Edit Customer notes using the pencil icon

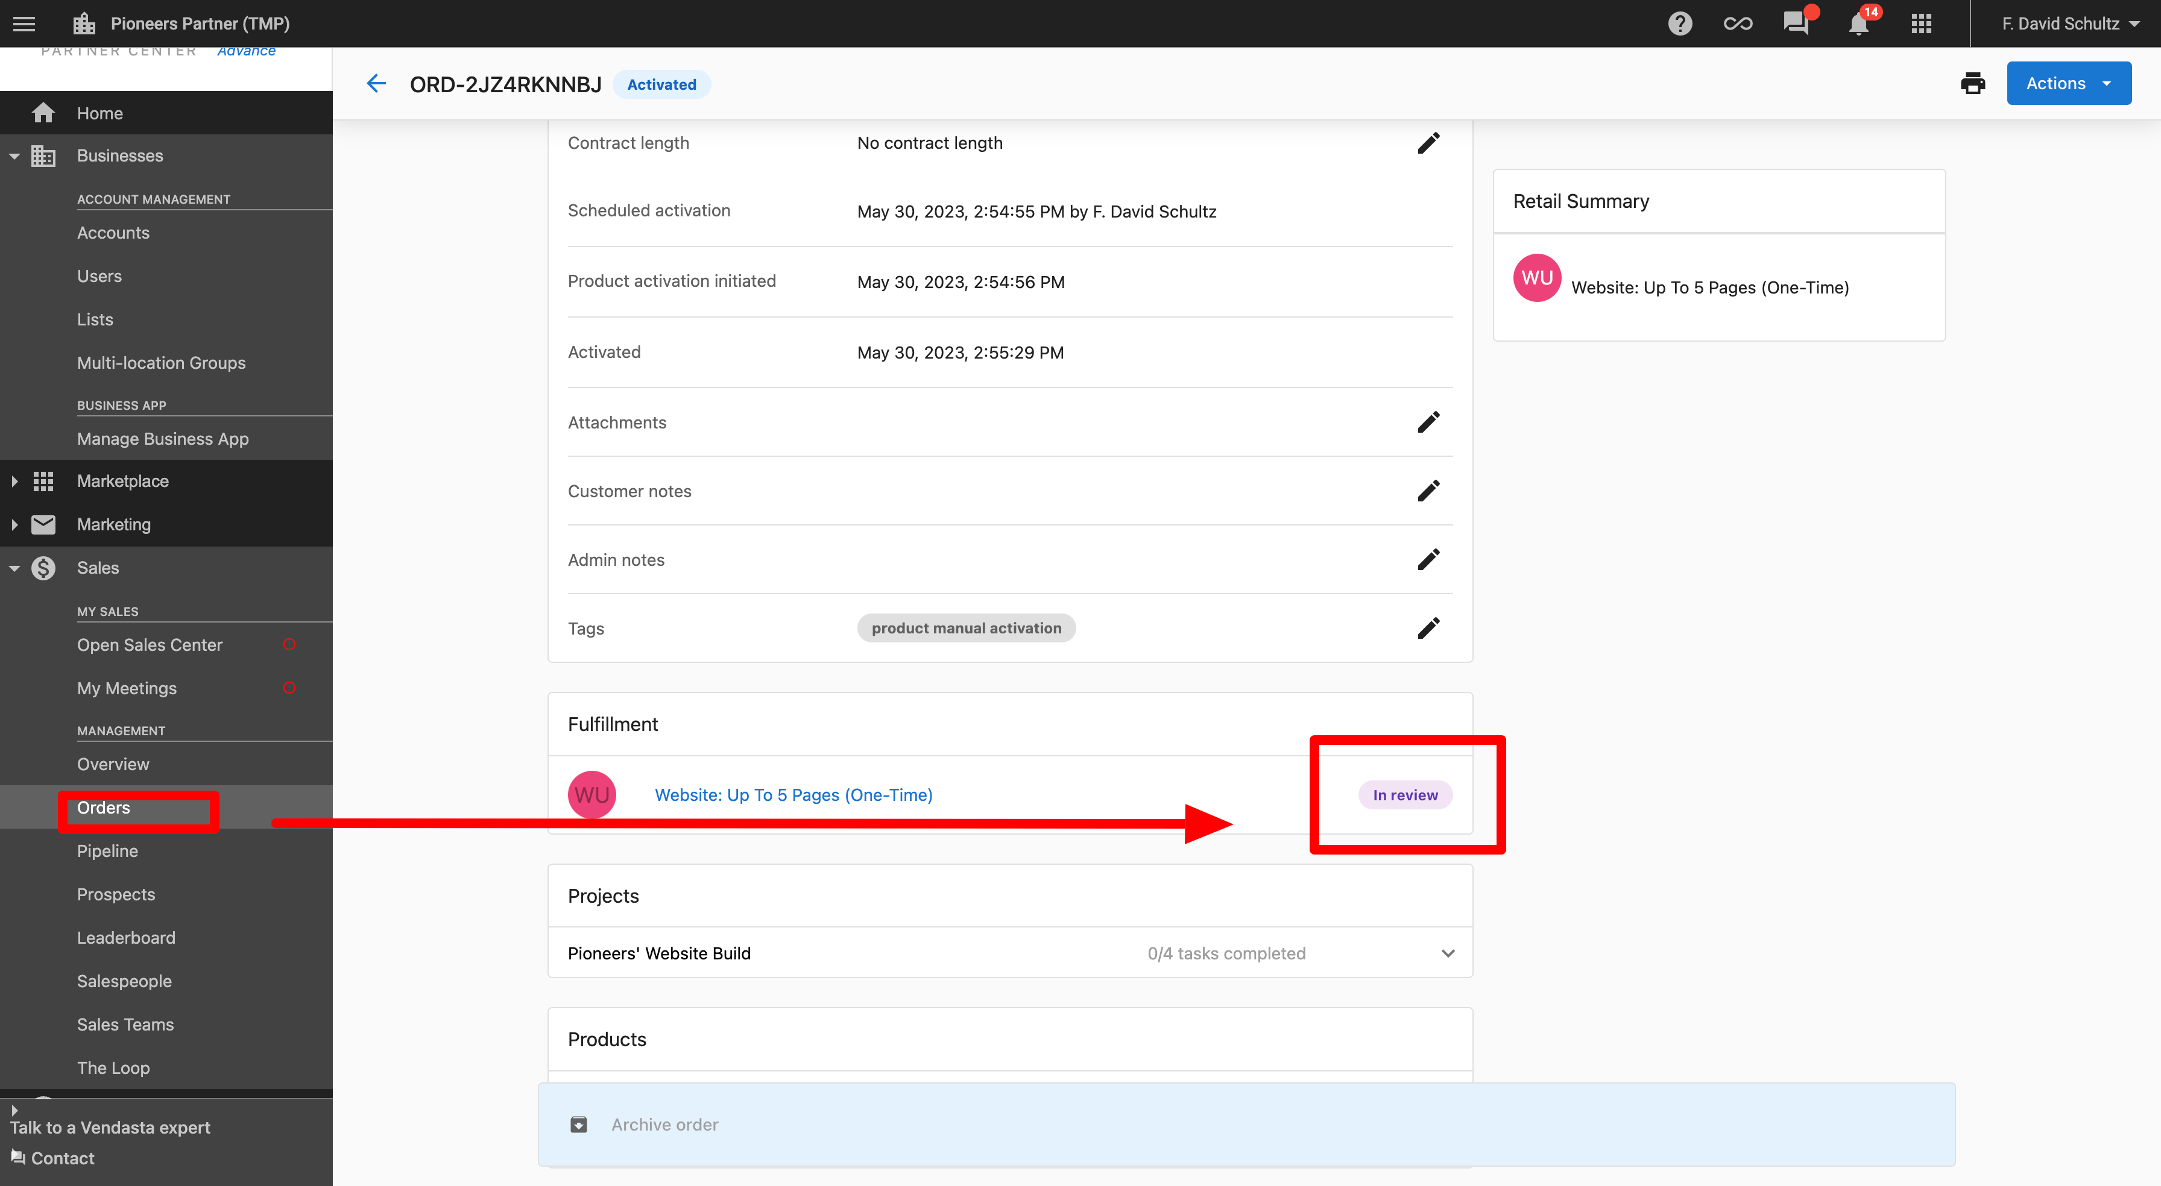(1428, 491)
